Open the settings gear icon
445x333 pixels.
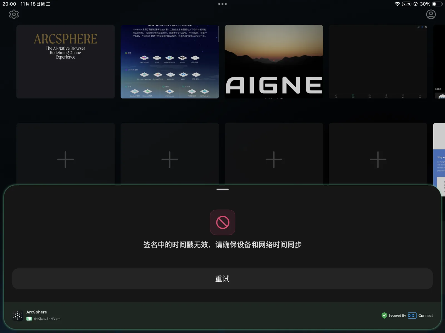point(14,14)
